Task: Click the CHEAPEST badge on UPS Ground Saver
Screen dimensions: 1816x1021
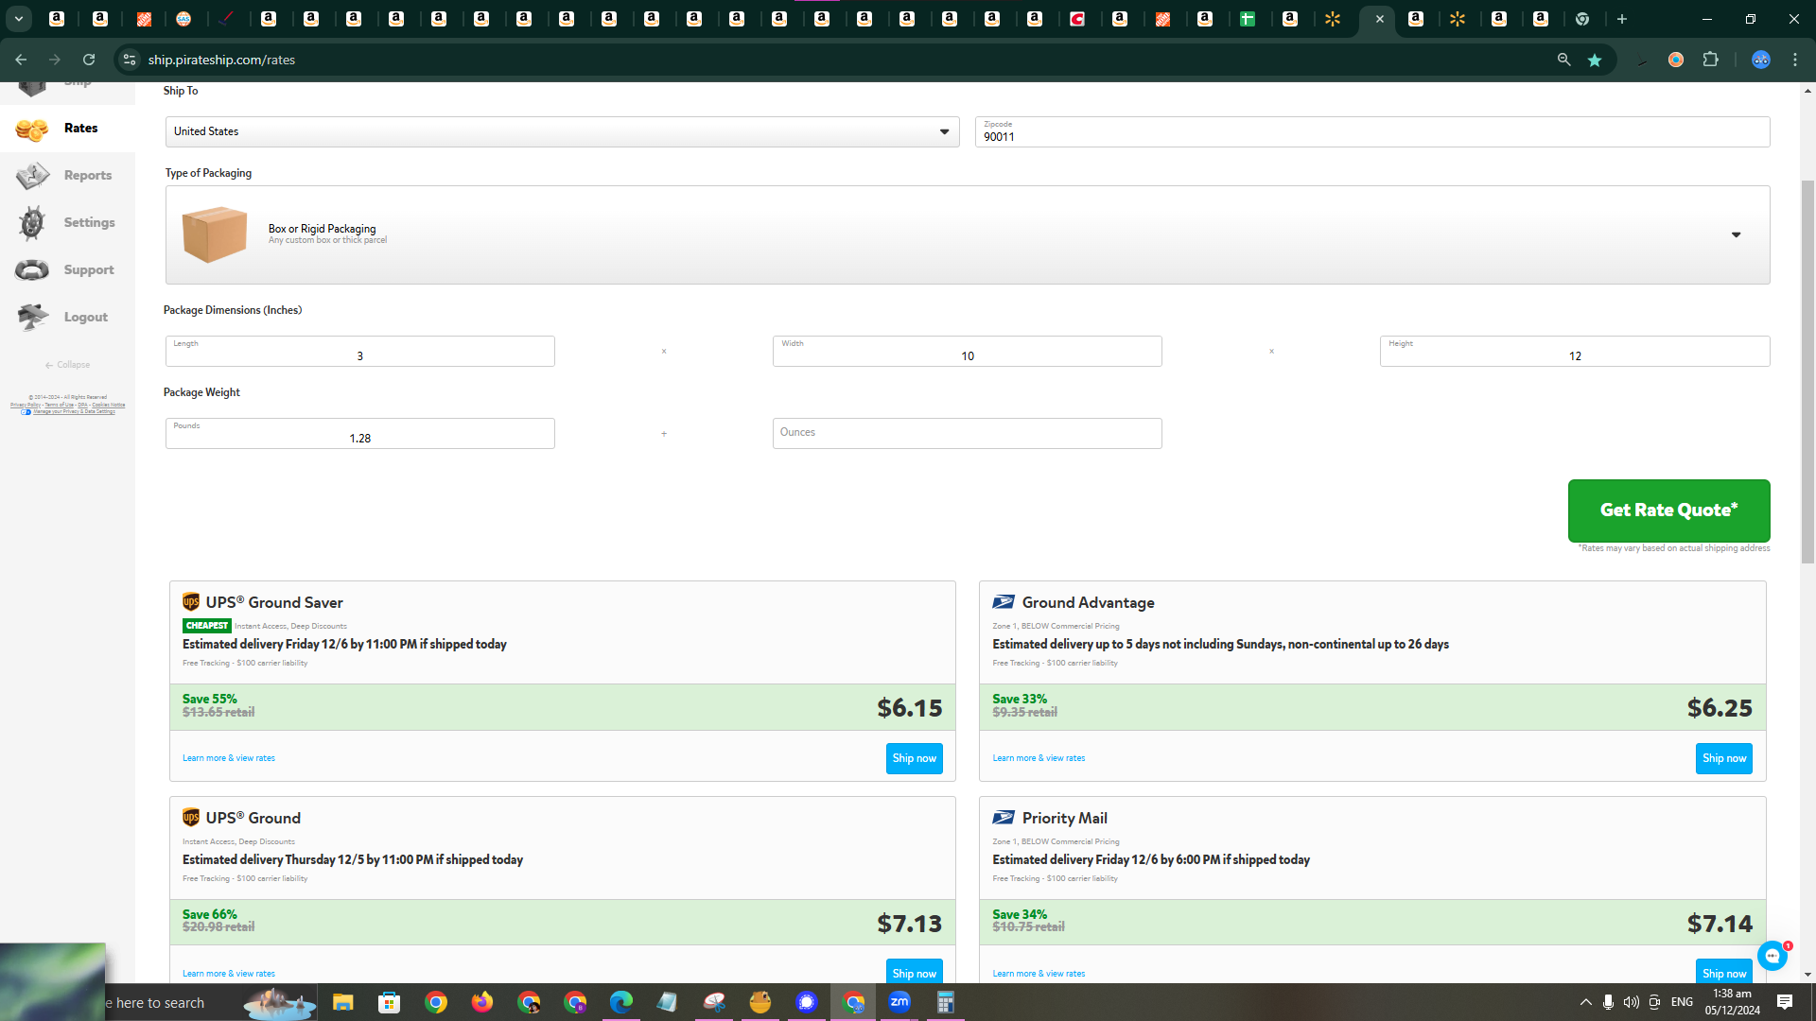Action: click(x=207, y=626)
